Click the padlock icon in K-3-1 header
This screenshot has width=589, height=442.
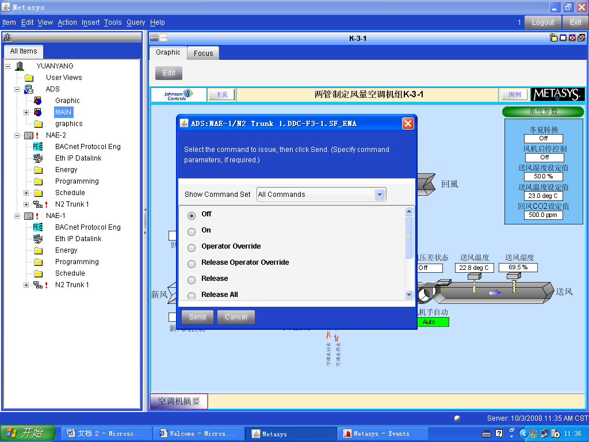[x=553, y=38]
